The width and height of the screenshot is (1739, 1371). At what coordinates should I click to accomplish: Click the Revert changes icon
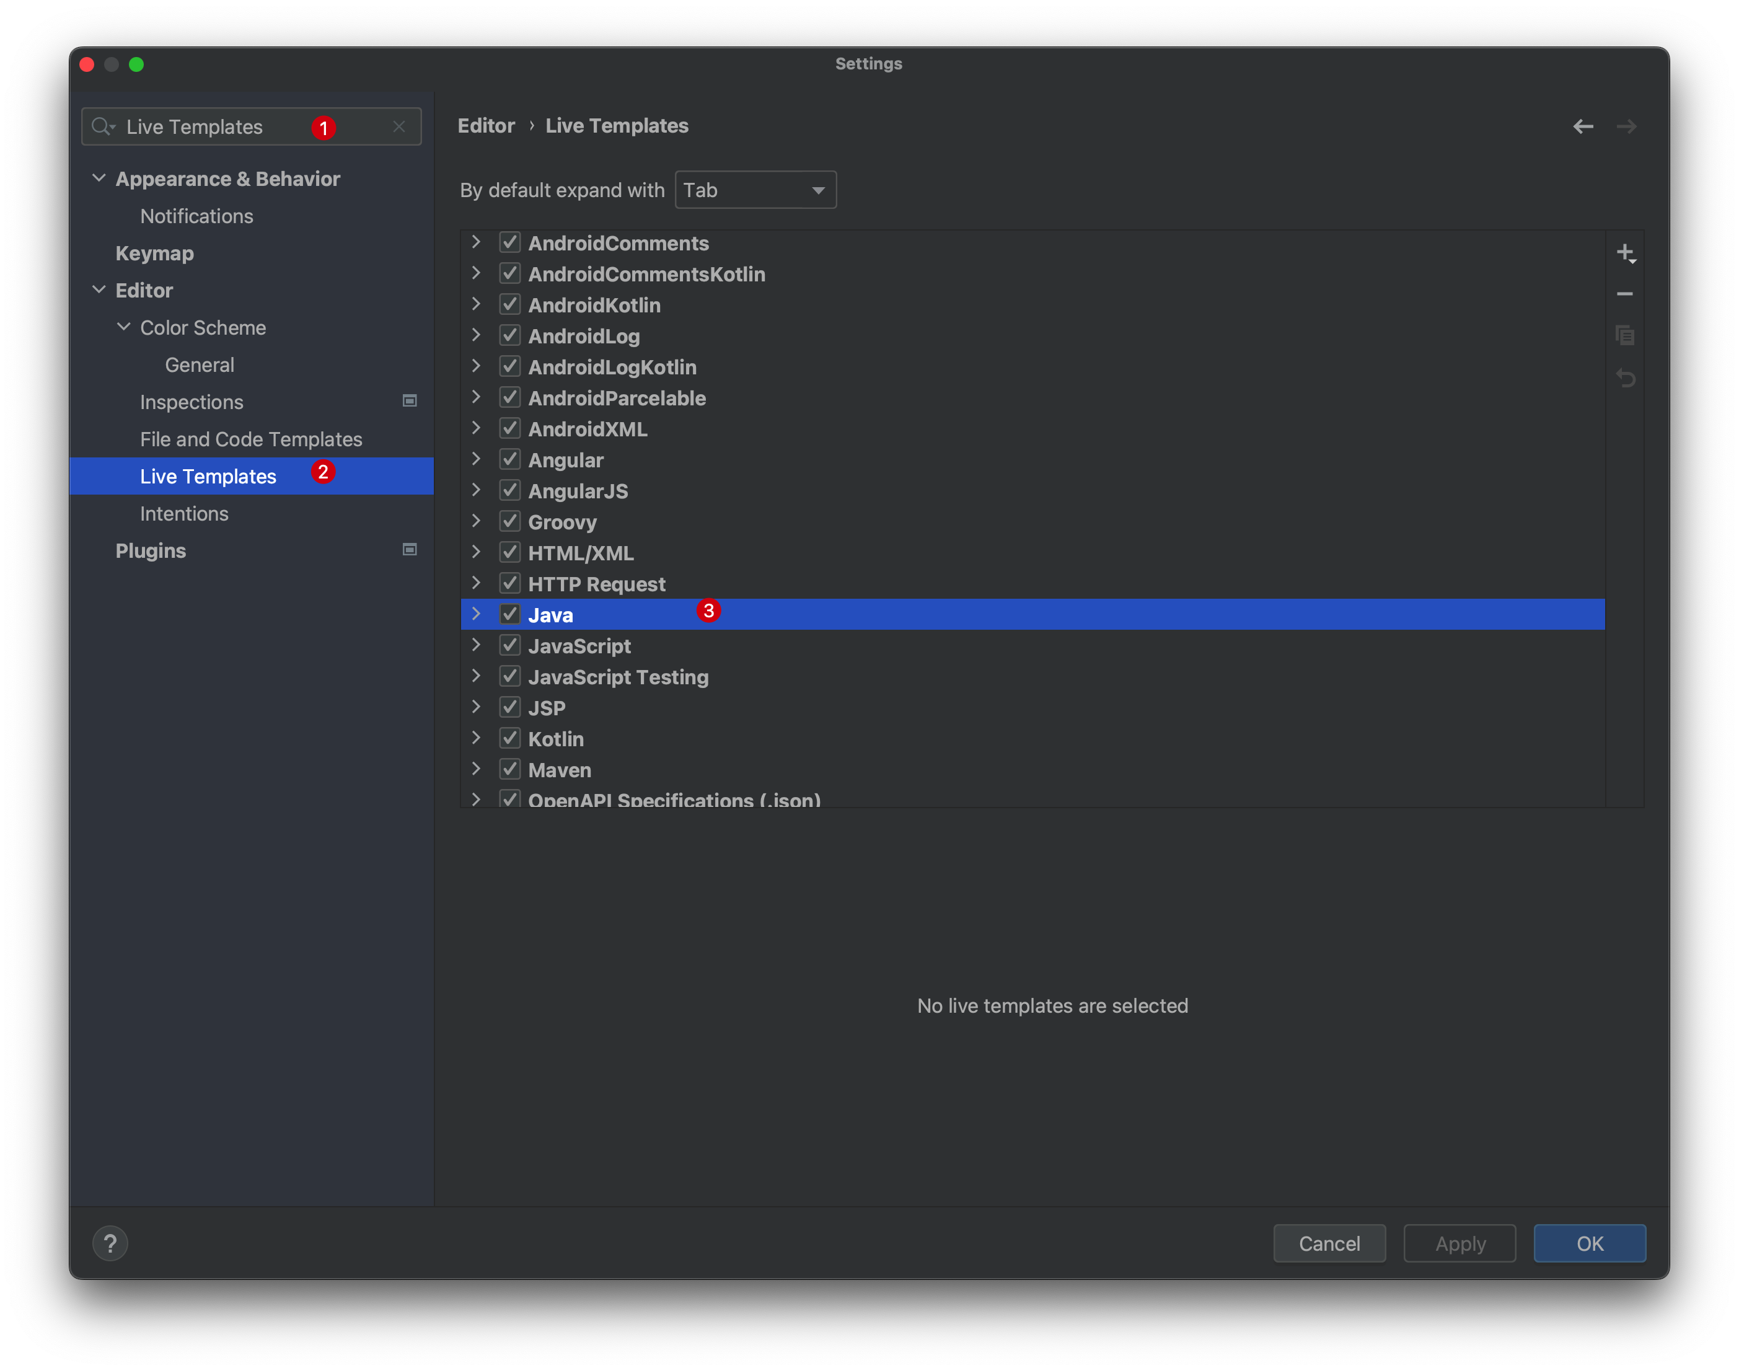(1626, 376)
